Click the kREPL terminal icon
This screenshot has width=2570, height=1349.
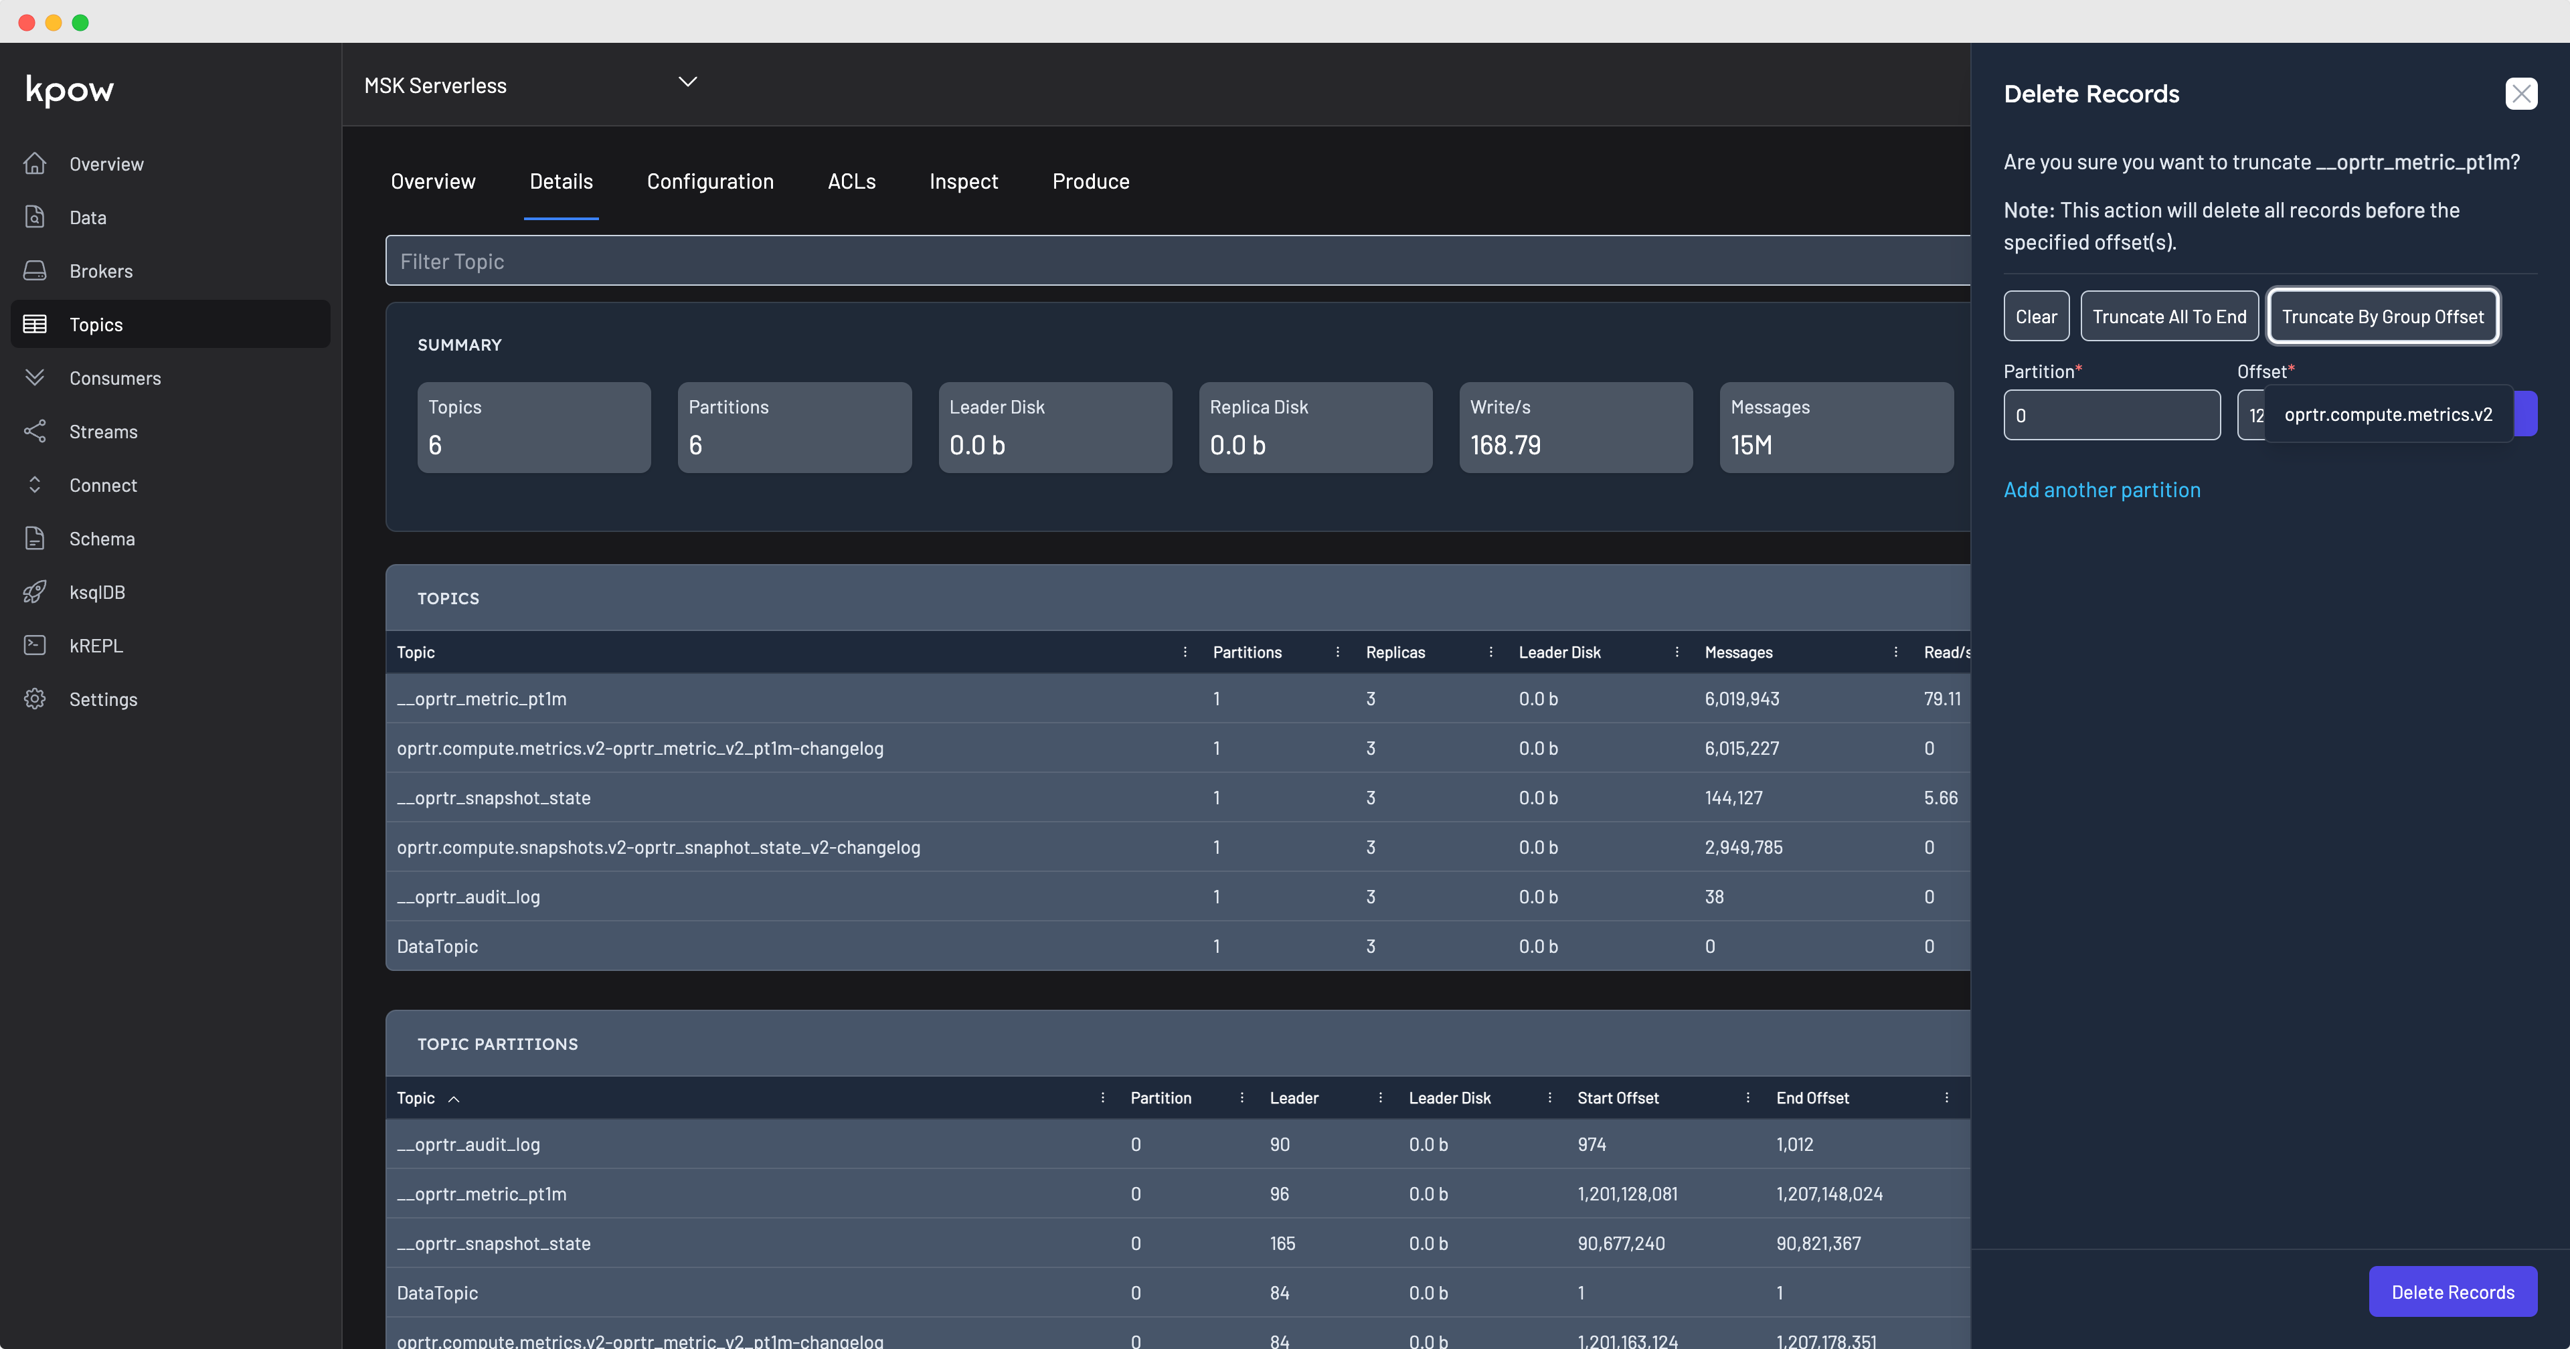tap(35, 646)
